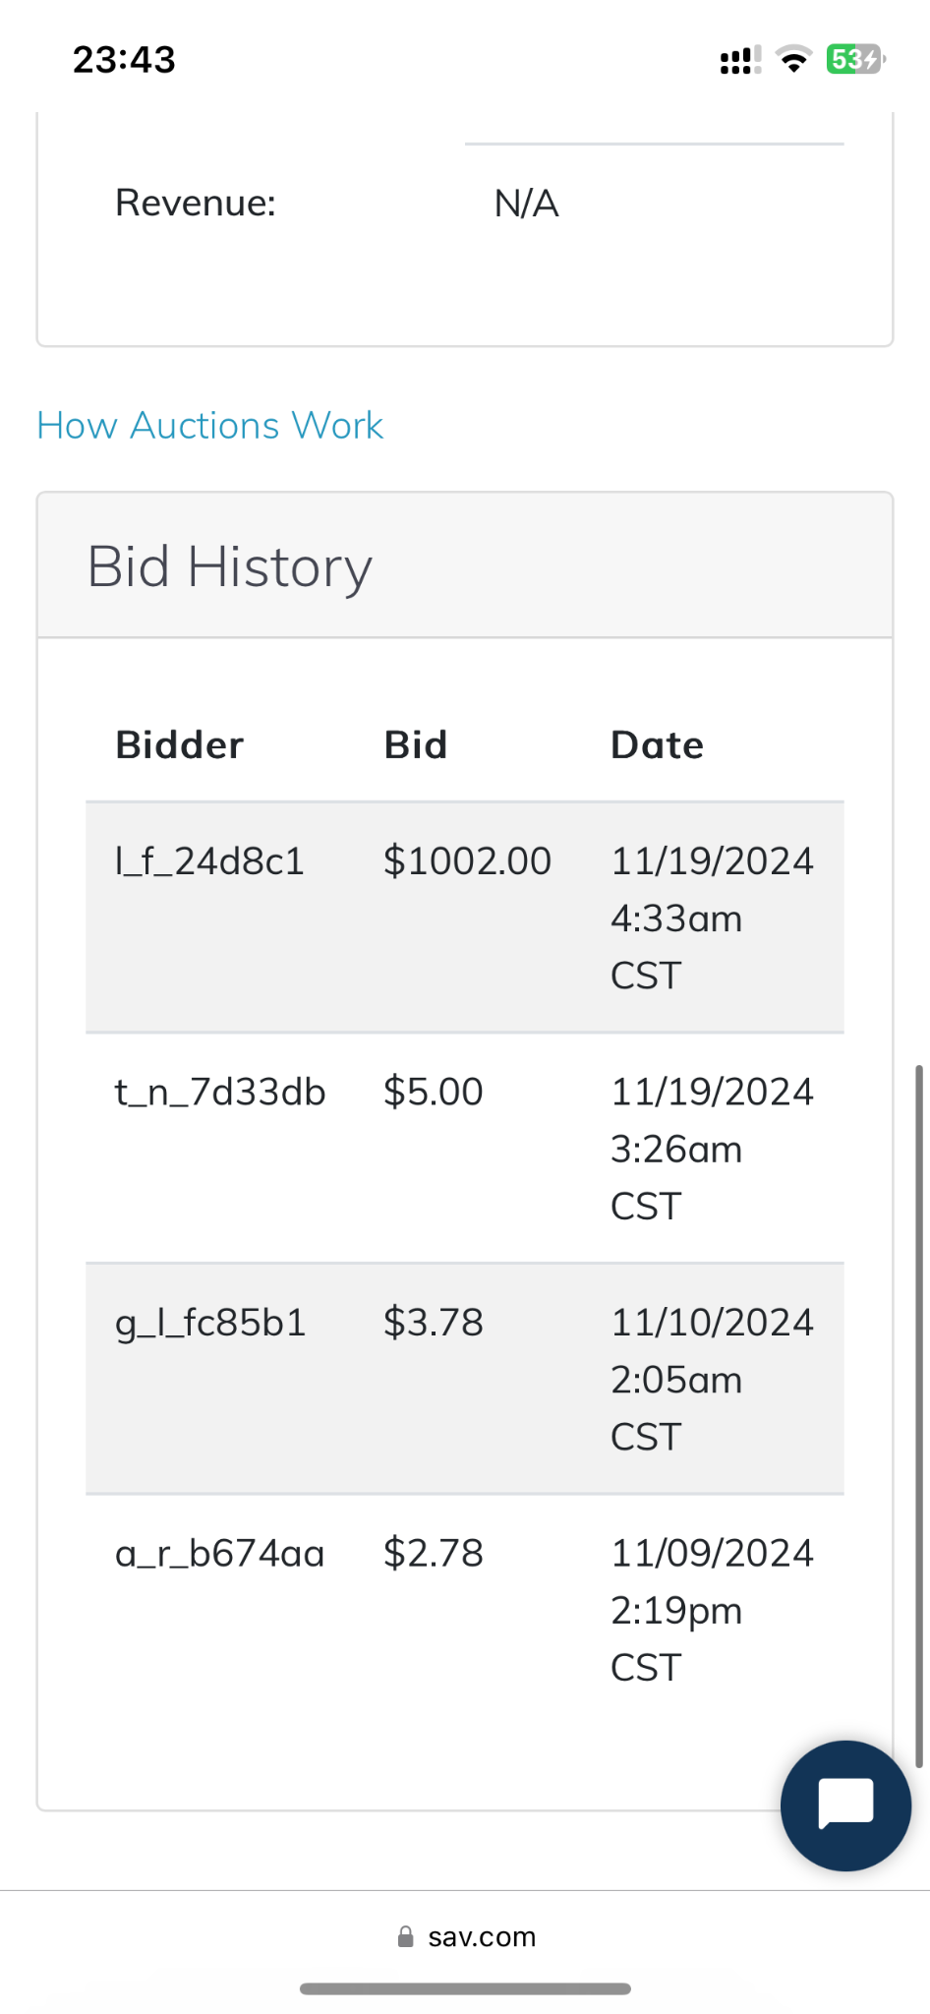Click the $5.00 bid amount
This screenshot has height=2014, width=930.
click(x=433, y=1093)
